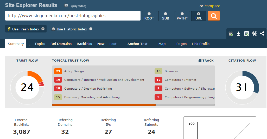The height and width of the screenshot is (139, 267).
Task: Open the hammer and wrench tools icon
Action: [x=254, y=34]
